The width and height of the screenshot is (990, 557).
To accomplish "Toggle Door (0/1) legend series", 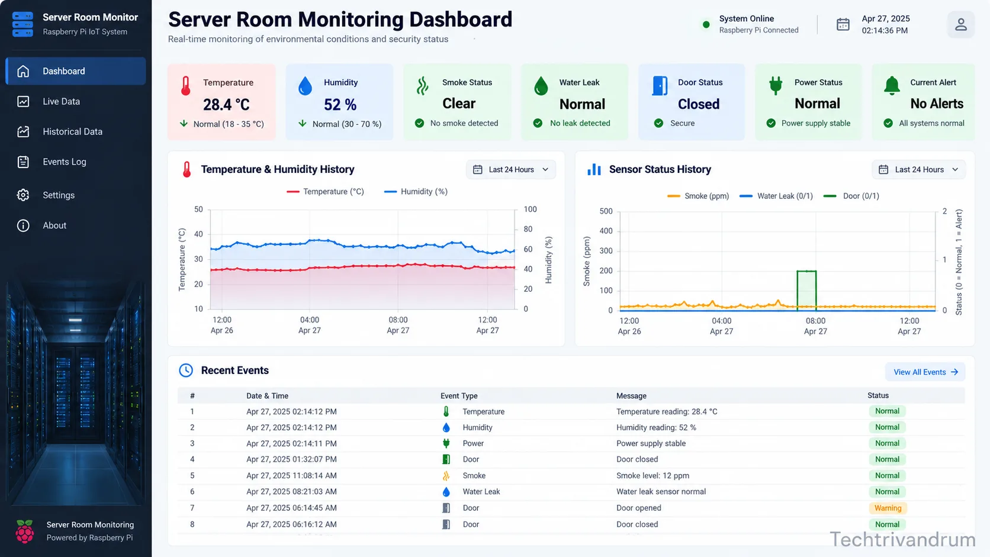I will click(851, 196).
